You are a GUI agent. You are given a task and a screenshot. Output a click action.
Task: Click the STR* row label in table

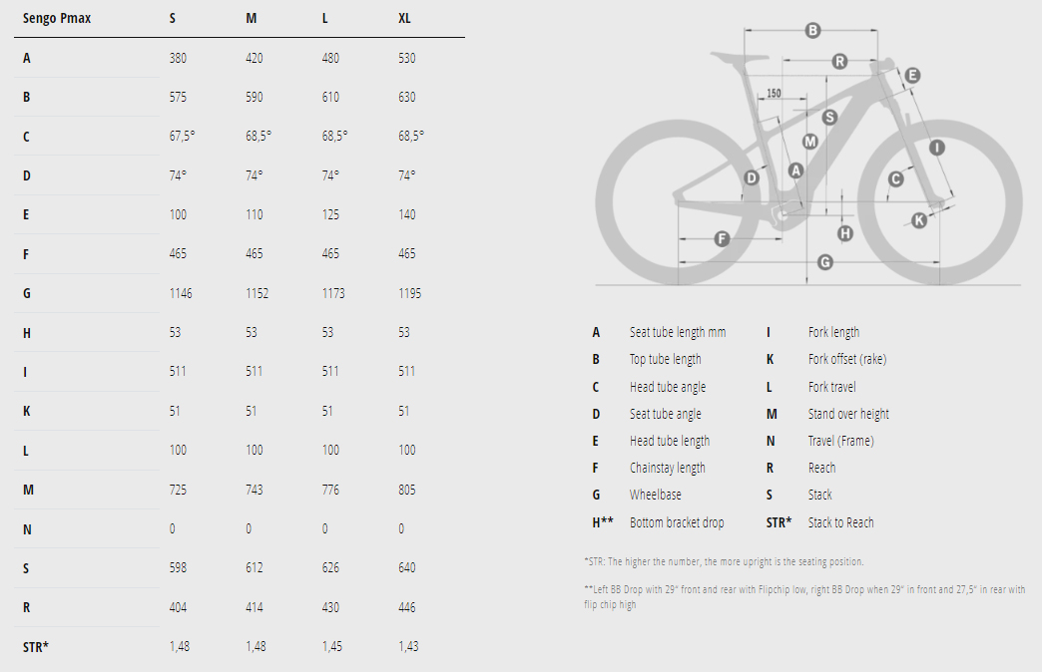(x=36, y=646)
